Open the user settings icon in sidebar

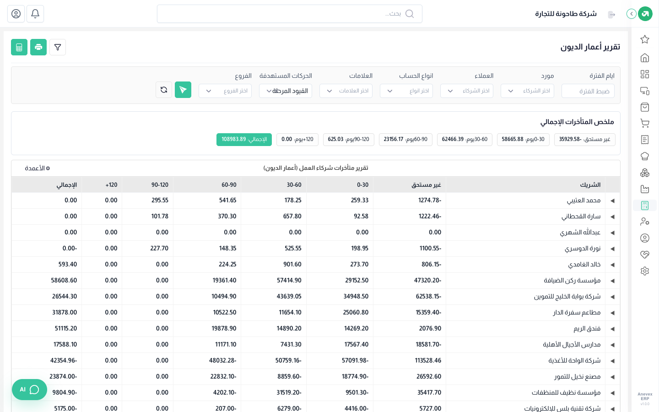(645, 222)
